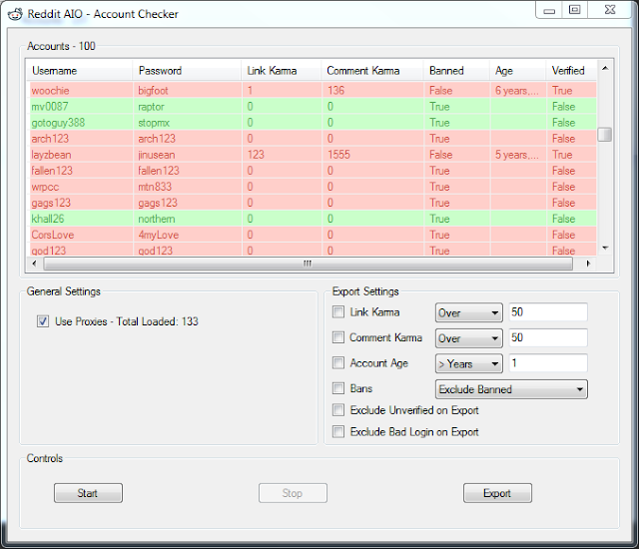The width and height of the screenshot is (639, 549).
Task: Sort by the Verified column header
Action: pos(571,71)
